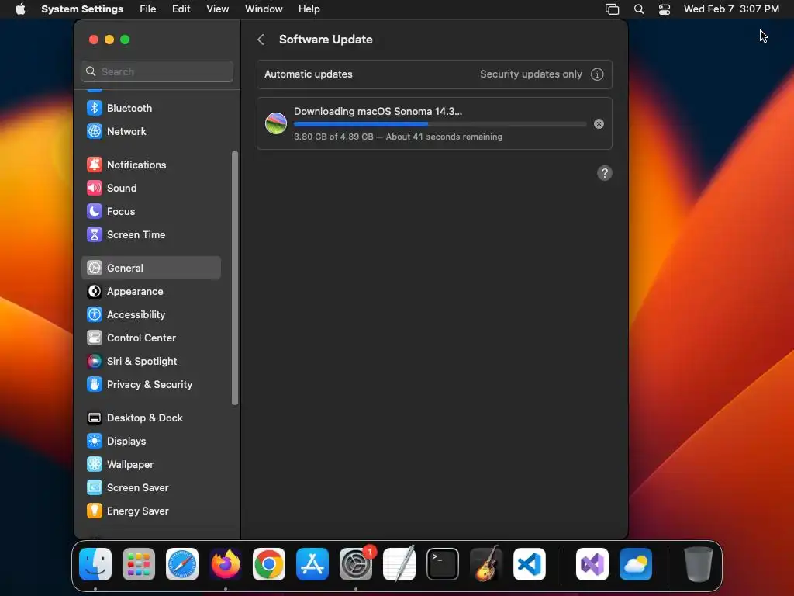The image size is (794, 596).
Task: Open Visual Studio from the Dock
Action: (592, 564)
